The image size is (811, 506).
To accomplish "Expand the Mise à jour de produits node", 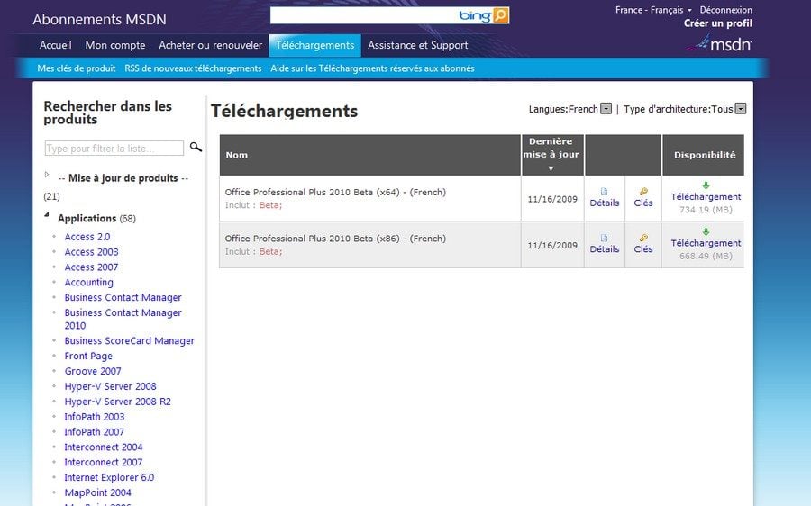I will (x=47, y=175).
